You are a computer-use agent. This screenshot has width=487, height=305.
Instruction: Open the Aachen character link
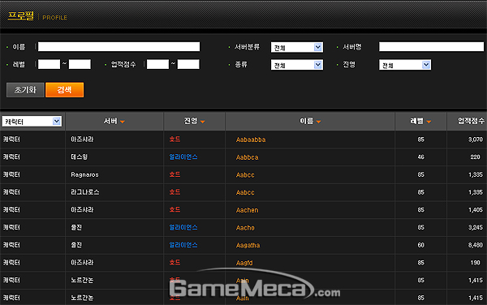pyautogui.click(x=247, y=210)
